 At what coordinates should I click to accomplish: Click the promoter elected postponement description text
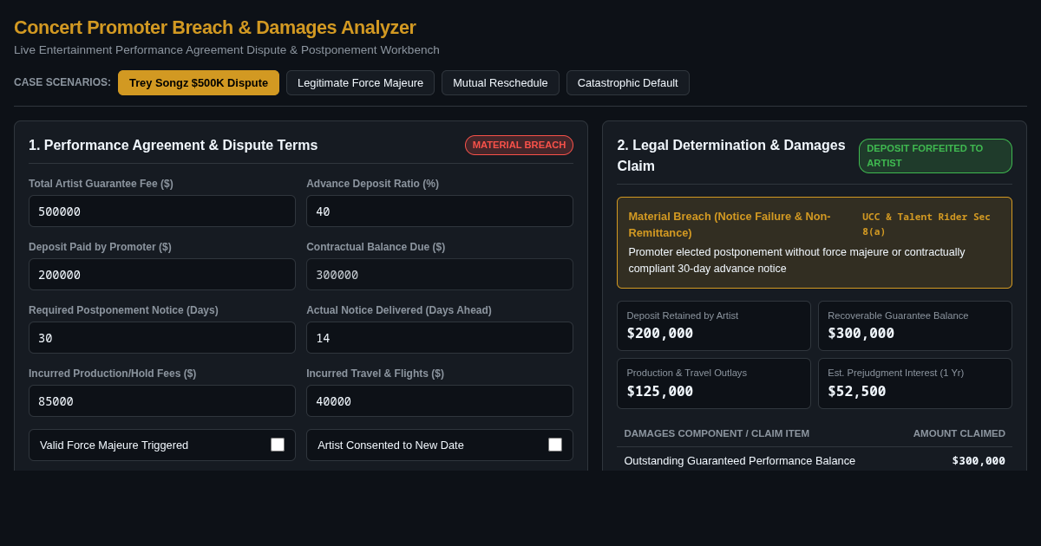pos(796,260)
